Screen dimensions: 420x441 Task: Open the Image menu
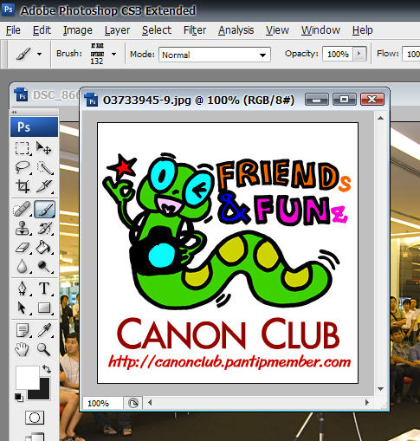click(78, 30)
